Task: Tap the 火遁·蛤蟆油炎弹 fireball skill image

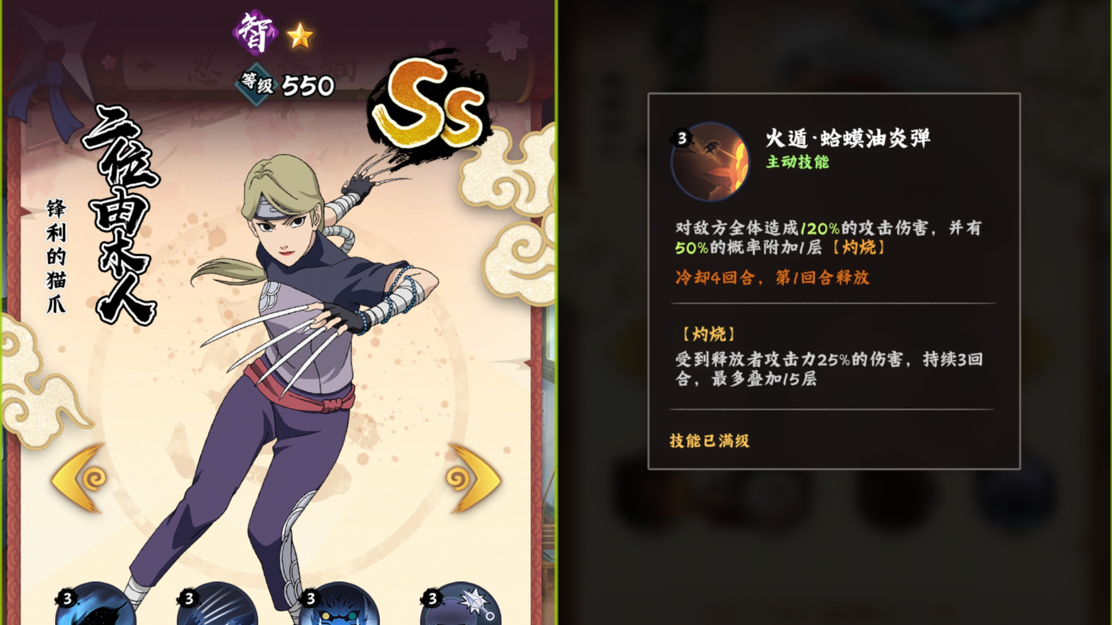Action: tap(710, 162)
